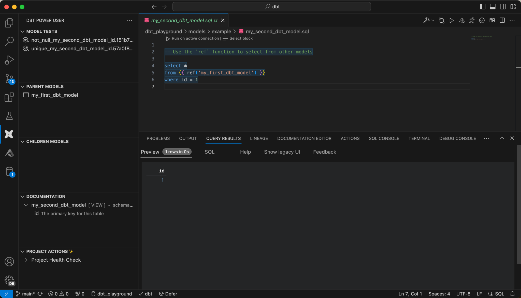
Task: Toggle the bottom panel layout button
Action: 493,7
